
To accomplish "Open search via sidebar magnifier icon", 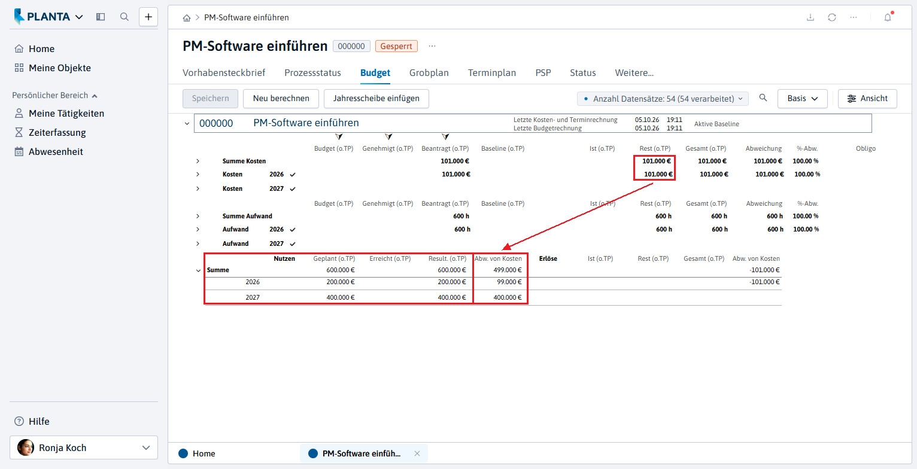I will click(x=125, y=17).
